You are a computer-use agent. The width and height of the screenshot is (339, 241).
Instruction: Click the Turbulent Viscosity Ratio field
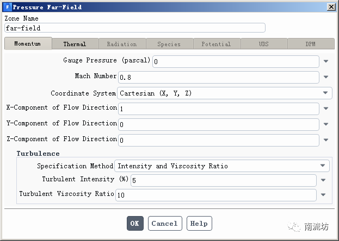pos(215,195)
